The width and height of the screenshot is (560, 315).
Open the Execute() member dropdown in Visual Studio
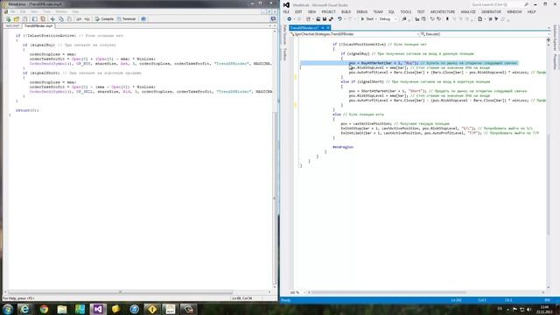[x=483, y=34]
